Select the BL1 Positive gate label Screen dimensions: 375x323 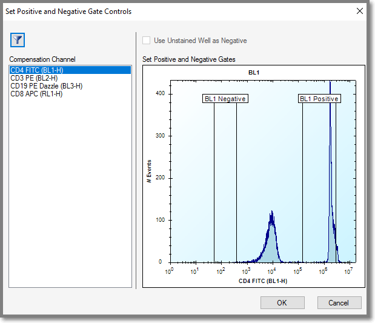pos(319,99)
